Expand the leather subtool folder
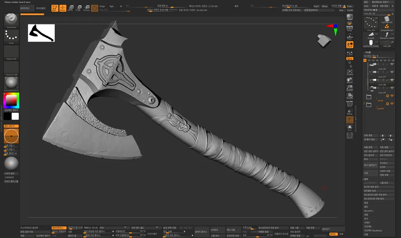Screen dimensions: 401x238 (368, 105)
